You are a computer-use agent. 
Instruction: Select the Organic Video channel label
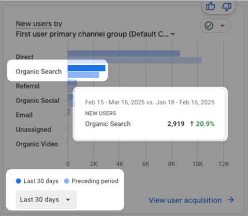pos(37,144)
